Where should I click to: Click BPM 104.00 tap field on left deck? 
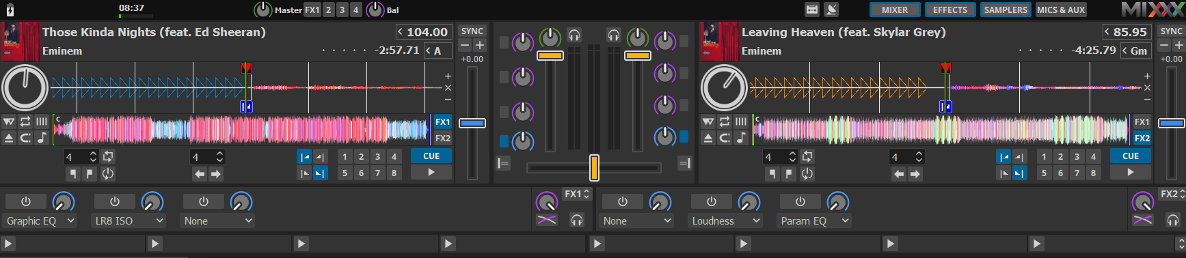(423, 32)
